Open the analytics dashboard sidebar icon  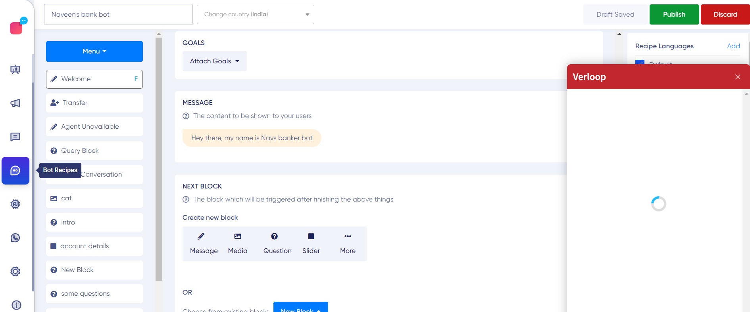(x=15, y=70)
